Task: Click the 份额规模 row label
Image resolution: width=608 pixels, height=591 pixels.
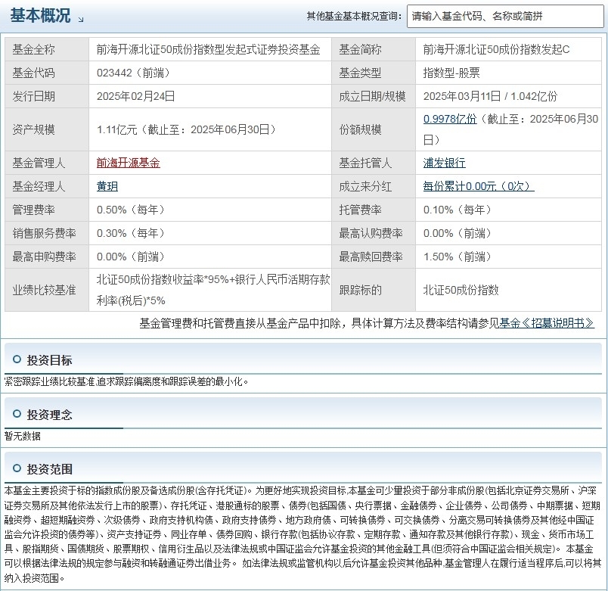Action: pos(360,129)
